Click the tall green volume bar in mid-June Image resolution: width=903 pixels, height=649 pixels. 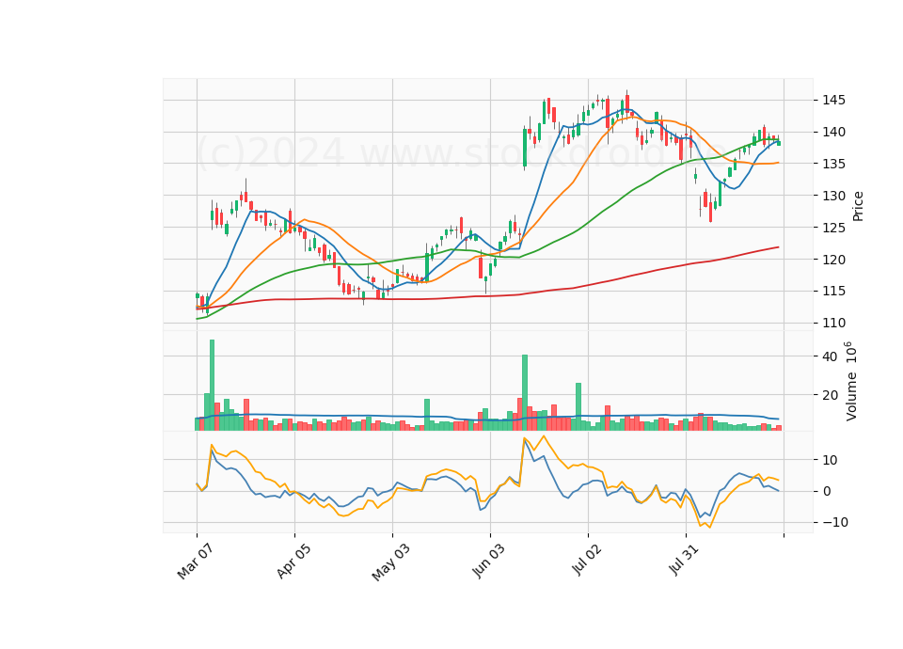(x=525, y=393)
